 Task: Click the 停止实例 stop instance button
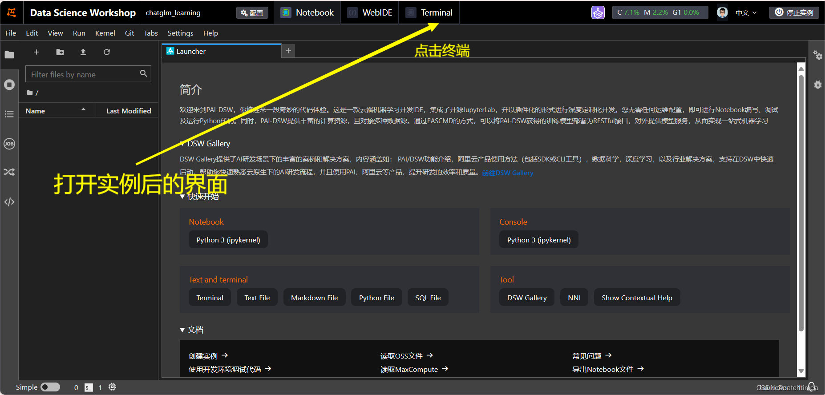point(794,12)
